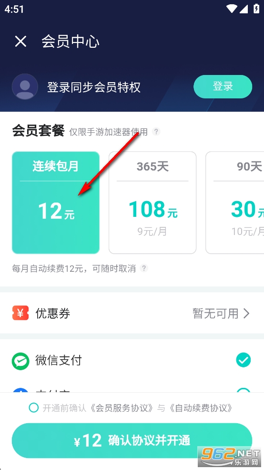Choose the 90天 30元 plan card
This screenshot has width=264, height=470.
[235, 203]
